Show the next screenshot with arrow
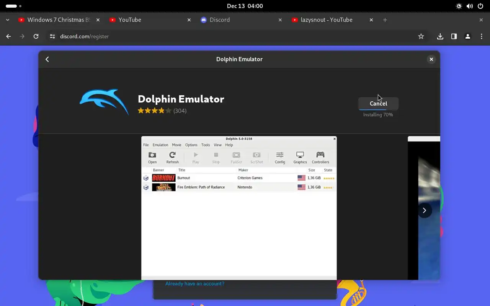490x306 pixels. point(424,210)
